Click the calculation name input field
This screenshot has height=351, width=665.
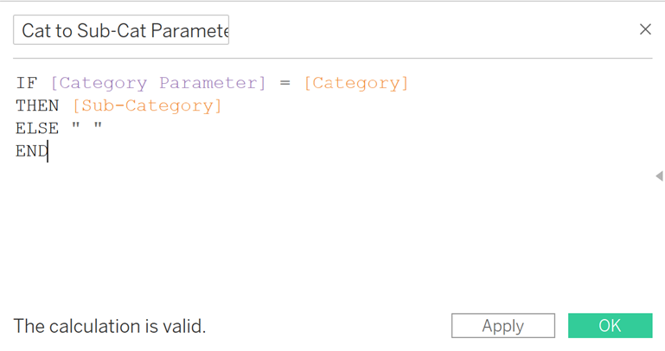(x=121, y=30)
